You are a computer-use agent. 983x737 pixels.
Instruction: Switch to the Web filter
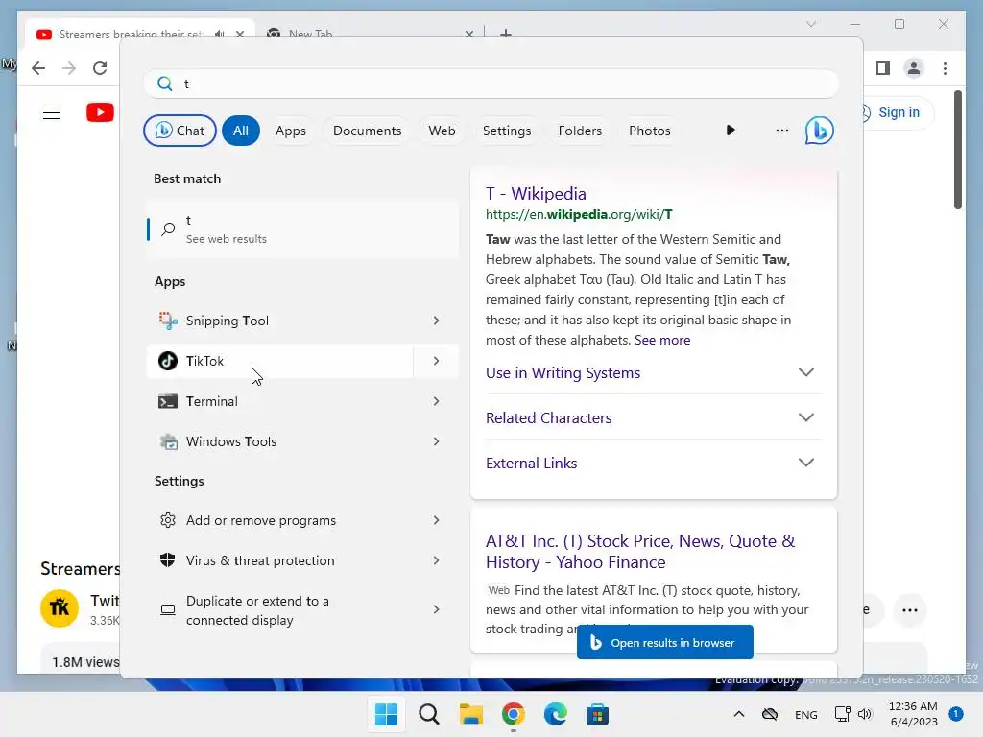(x=442, y=131)
